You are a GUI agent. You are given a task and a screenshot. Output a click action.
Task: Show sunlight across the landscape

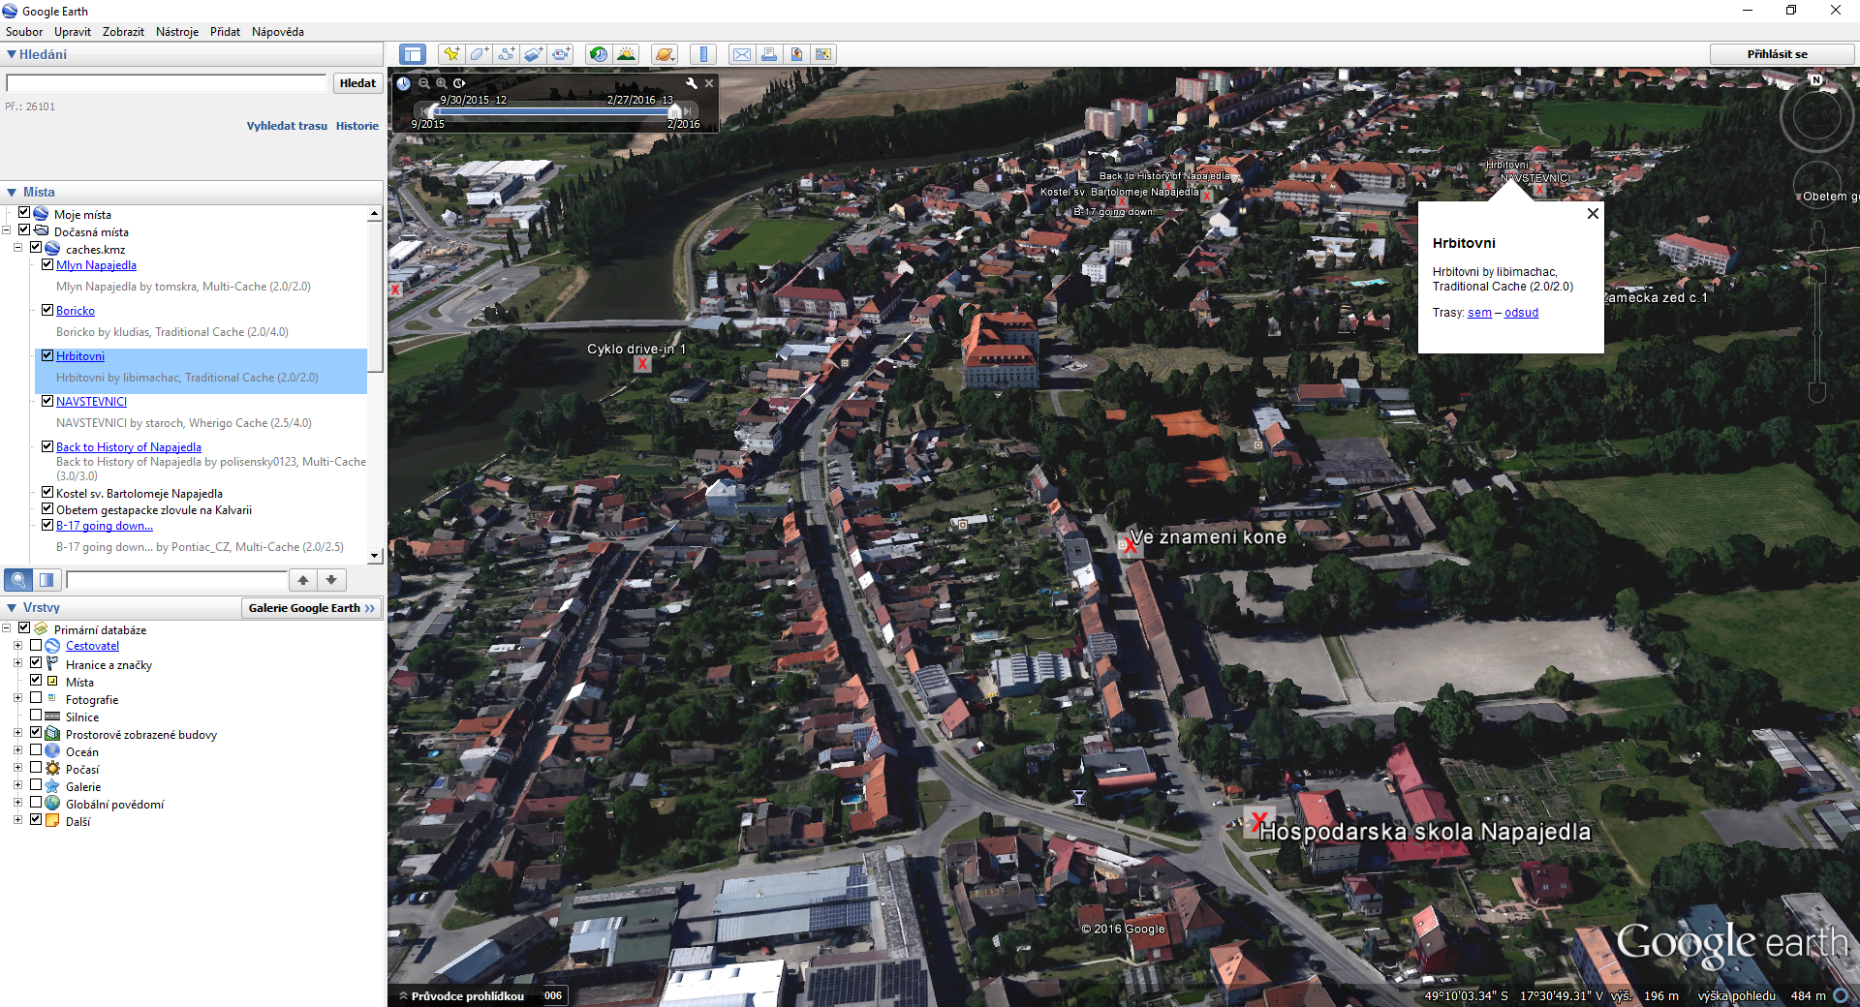coord(627,54)
